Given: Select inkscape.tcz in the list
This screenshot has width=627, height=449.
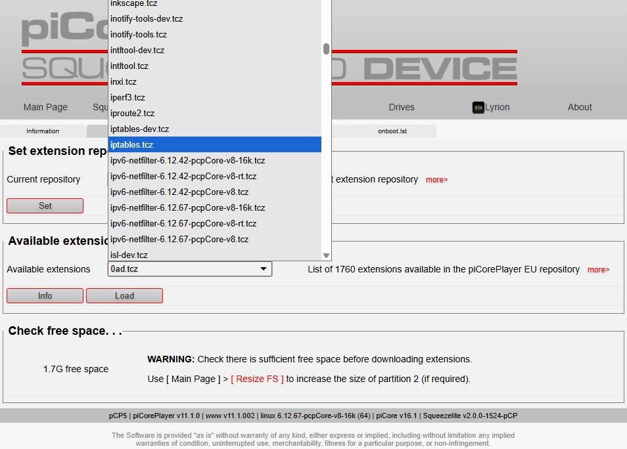Looking at the screenshot, I should coord(215,3).
